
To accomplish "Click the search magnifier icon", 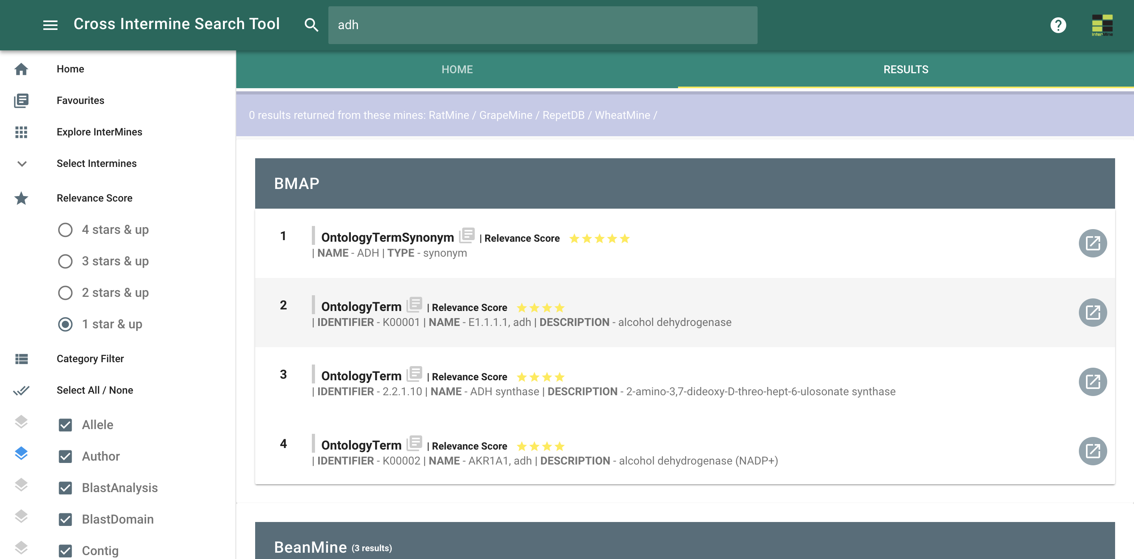I will [311, 25].
